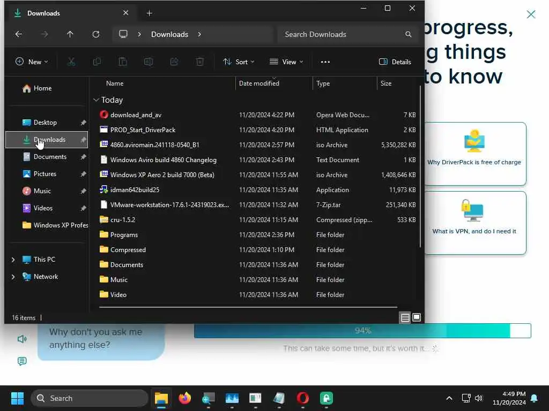The width and height of the screenshot is (549, 411).
Task: Close the DriverPack panel with the X
Action: pyautogui.click(x=531, y=14)
